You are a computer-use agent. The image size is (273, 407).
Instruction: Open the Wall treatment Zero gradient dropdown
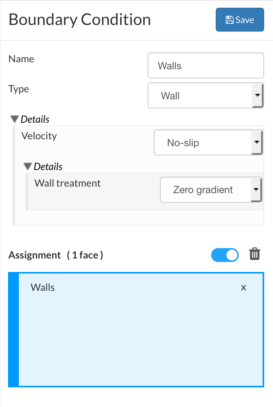coord(211,190)
